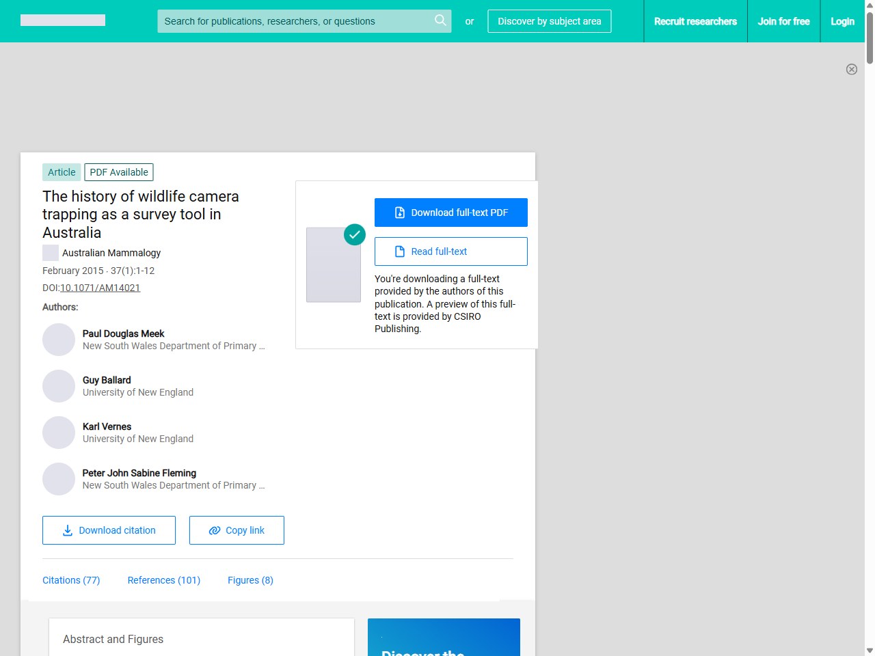875x656 pixels.
Task: Open Discover by subject area
Action: point(549,21)
